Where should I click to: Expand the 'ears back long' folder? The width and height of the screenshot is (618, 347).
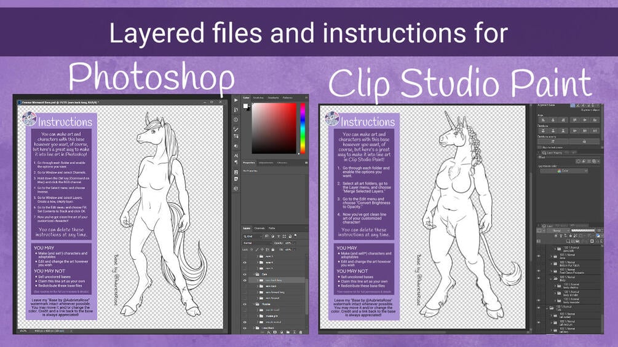point(258,280)
